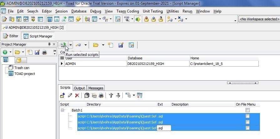The height and width of the screenshot is (139, 280).
Task: Click the flask with plus icon
Action: coord(64,19)
